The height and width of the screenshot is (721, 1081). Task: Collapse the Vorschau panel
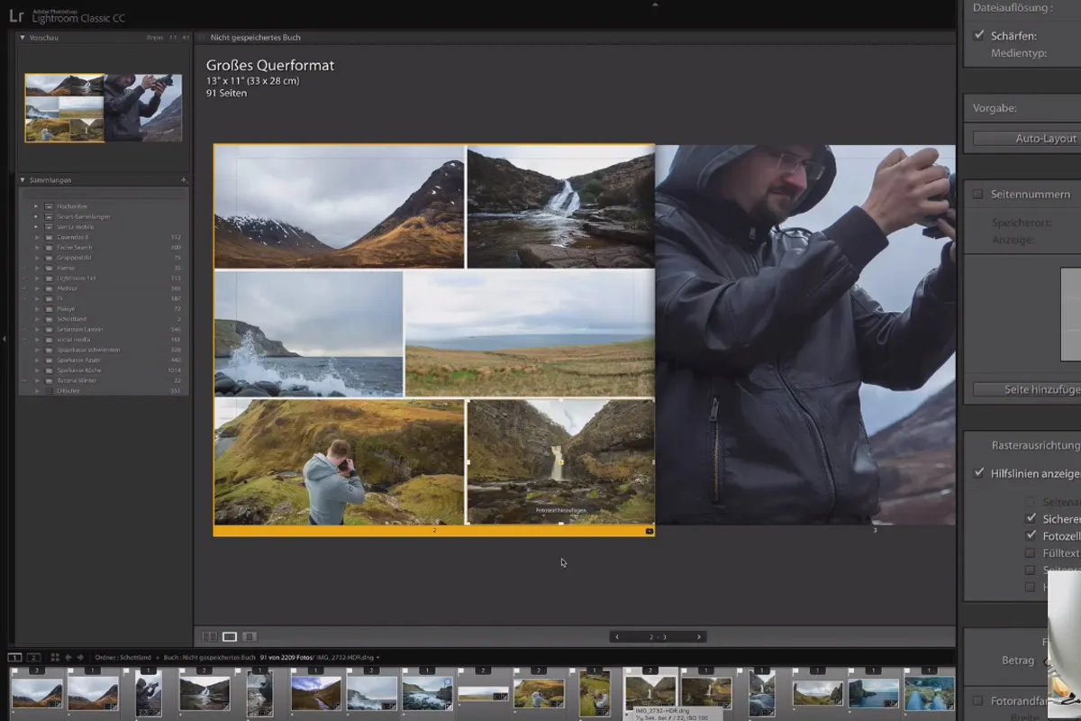point(23,38)
